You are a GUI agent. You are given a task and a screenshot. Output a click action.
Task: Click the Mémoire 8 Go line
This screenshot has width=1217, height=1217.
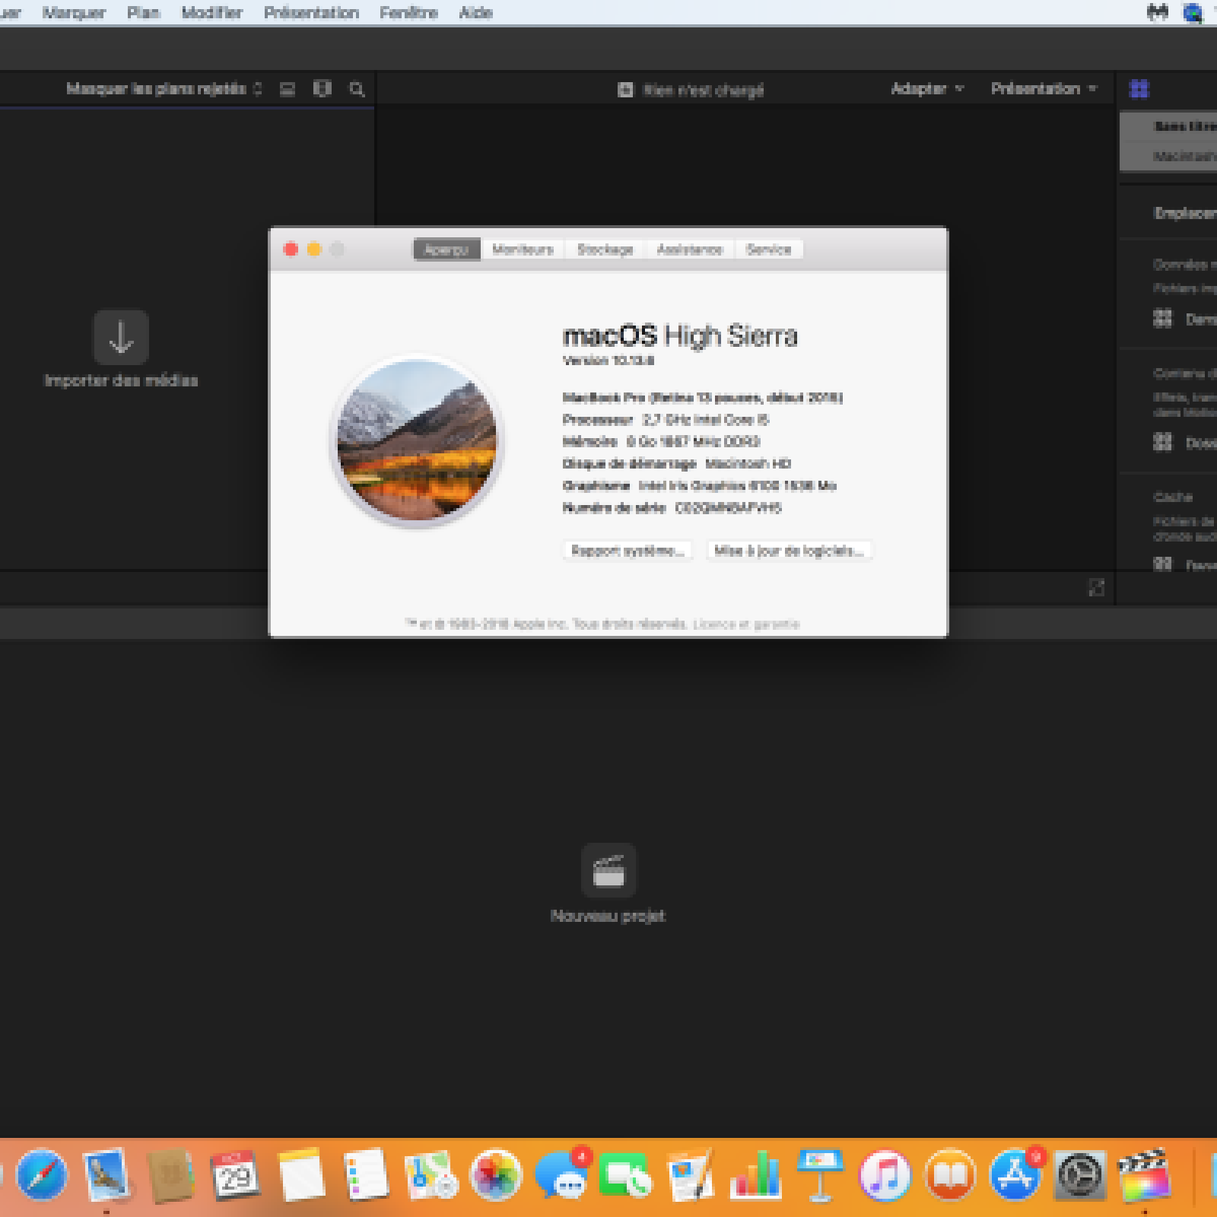(661, 442)
